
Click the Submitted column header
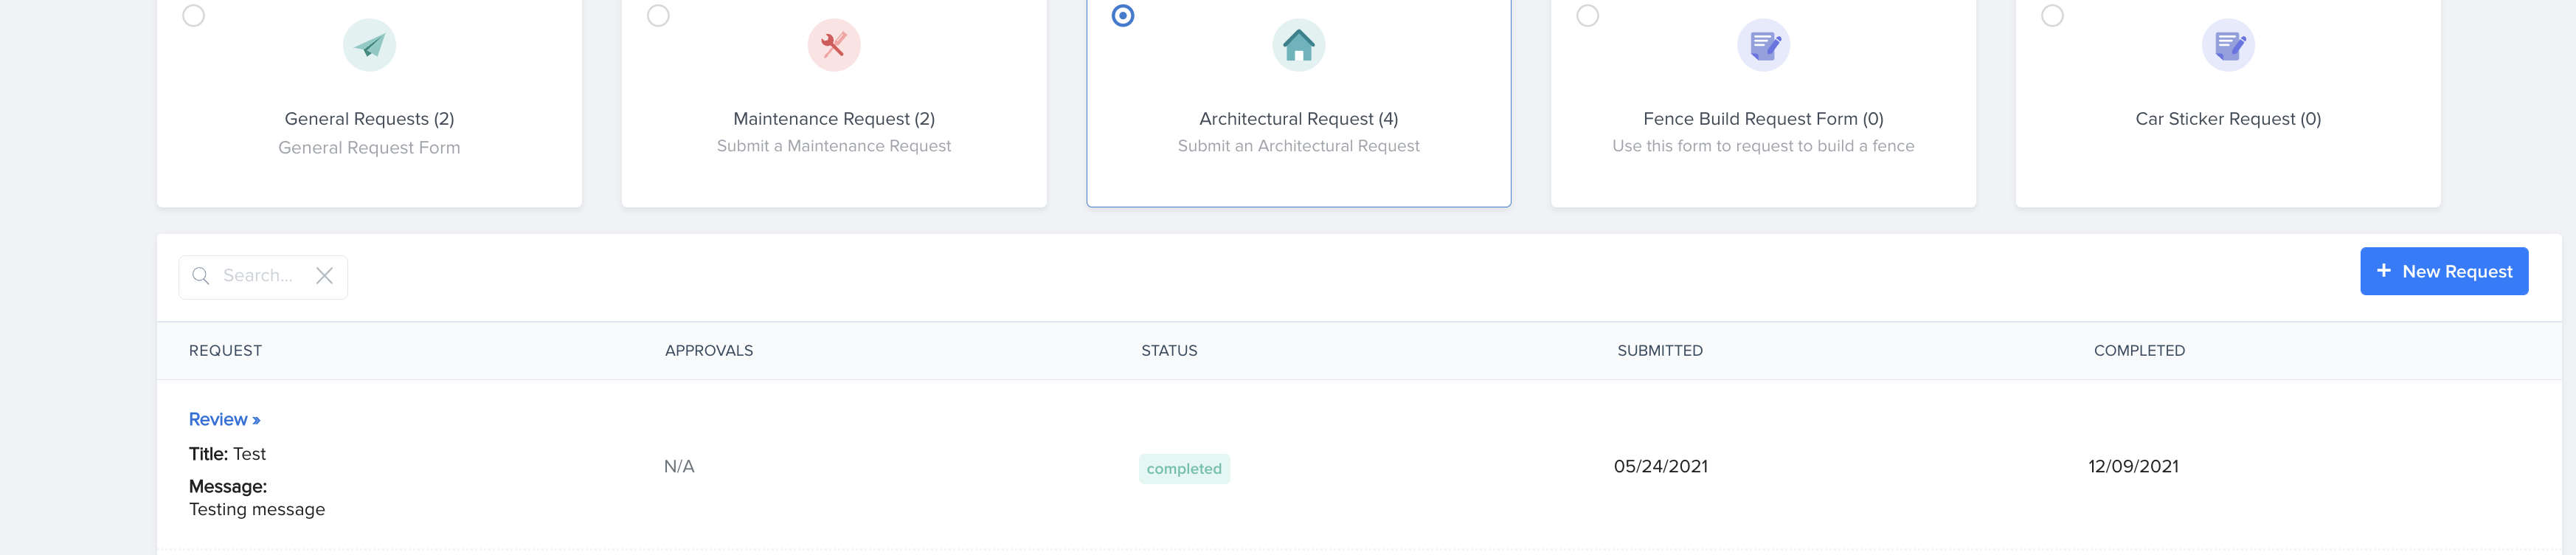point(1659,351)
